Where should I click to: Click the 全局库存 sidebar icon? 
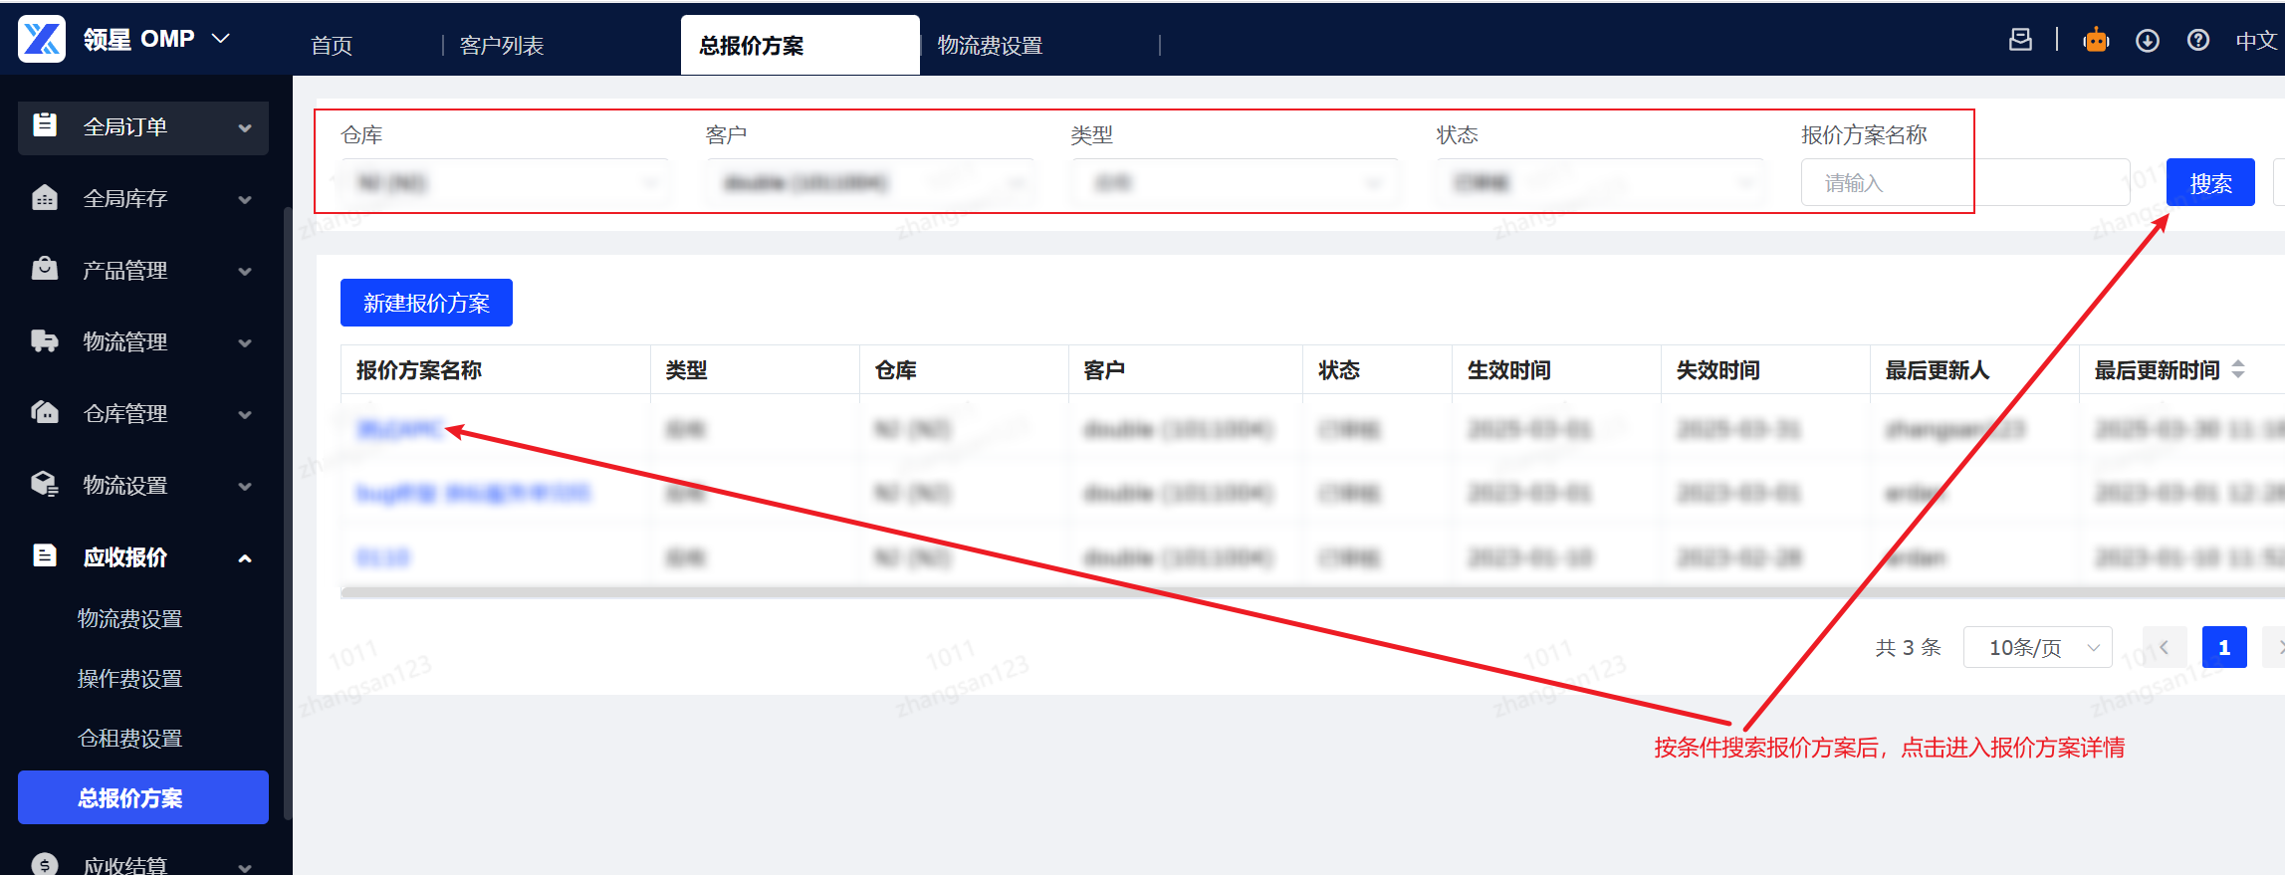(x=45, y=197)
